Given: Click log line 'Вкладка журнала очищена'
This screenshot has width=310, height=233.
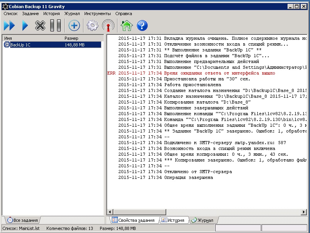Looking at the screenshot, I should [x=212, y=38].
